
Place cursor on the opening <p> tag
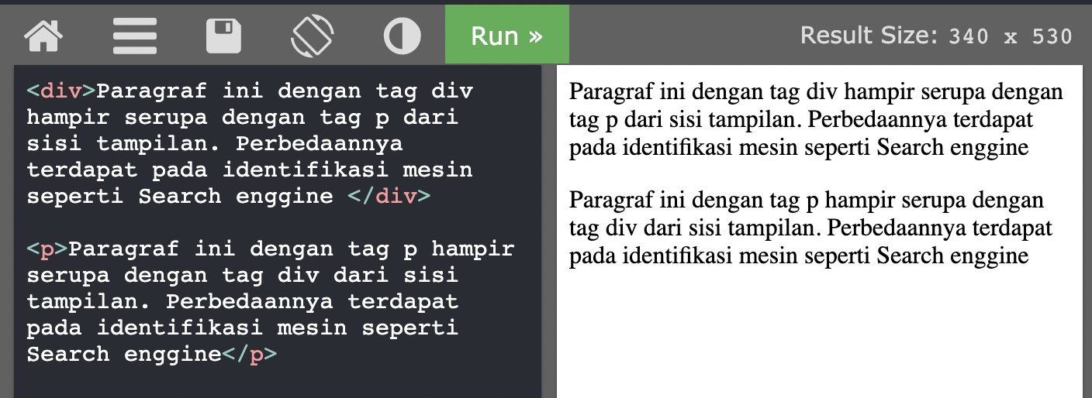47,249
